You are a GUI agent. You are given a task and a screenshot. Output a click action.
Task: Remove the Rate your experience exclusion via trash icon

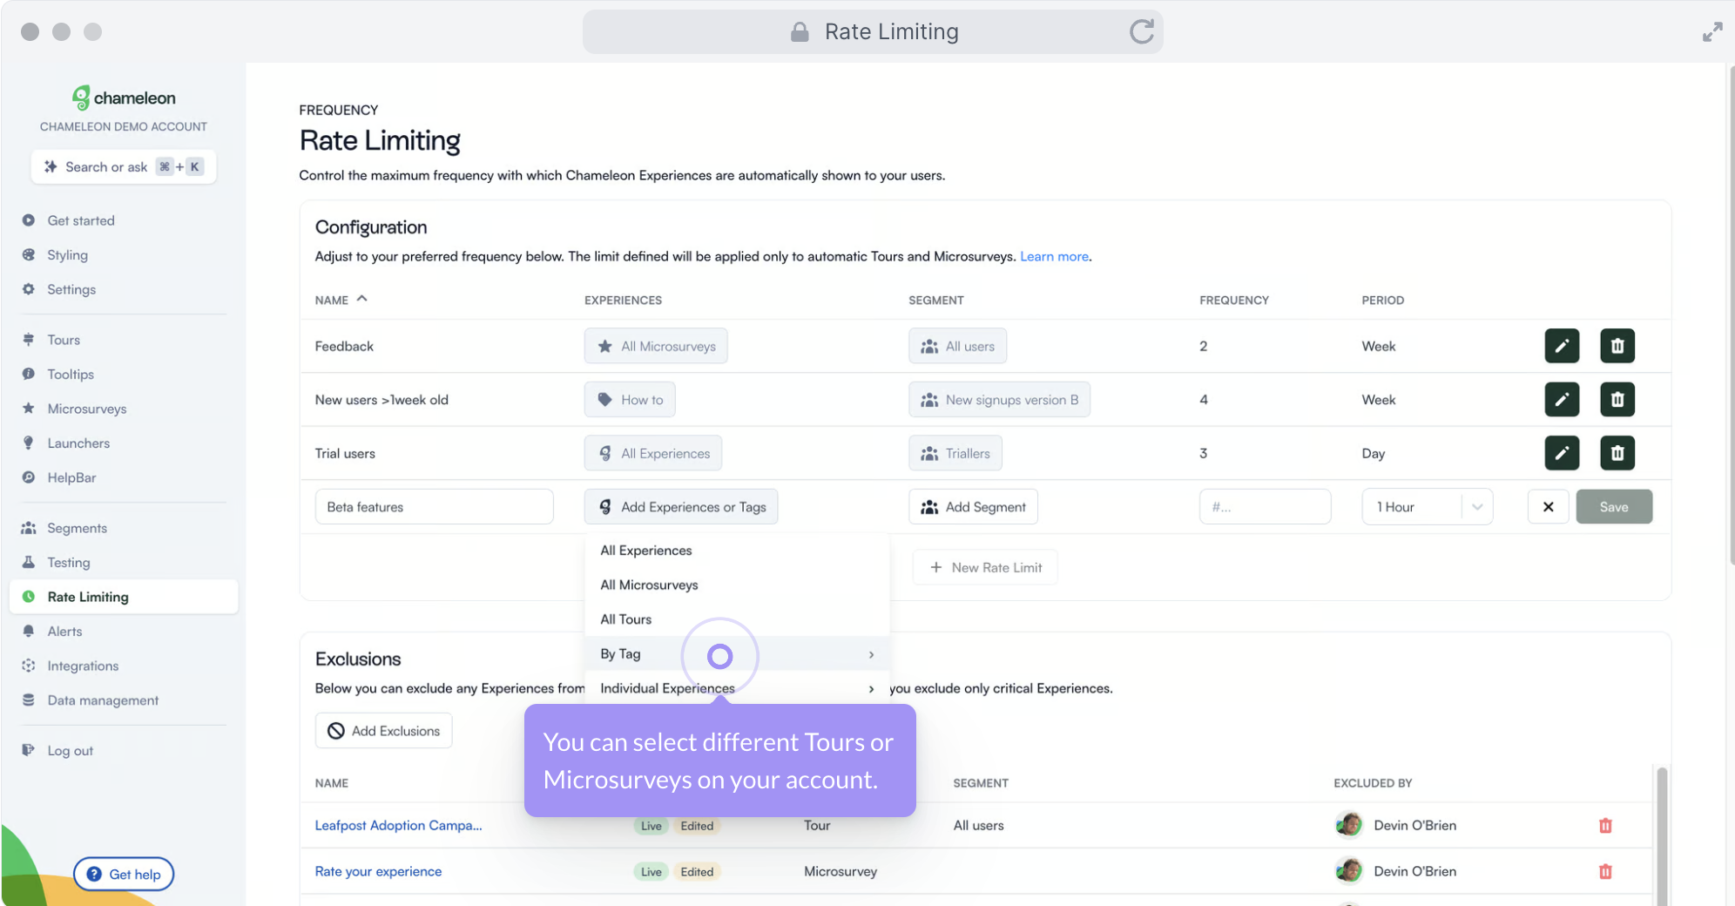[1605, 871]
